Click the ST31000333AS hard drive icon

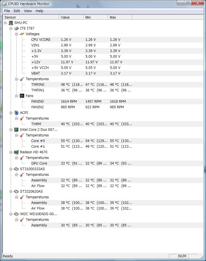pos(16,169)
